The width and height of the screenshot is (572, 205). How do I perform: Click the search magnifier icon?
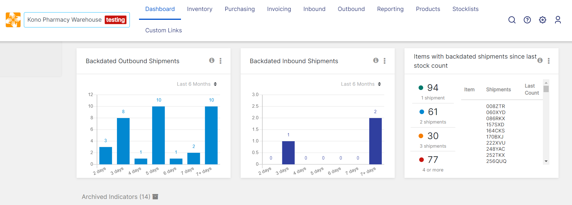pos(512,20)
